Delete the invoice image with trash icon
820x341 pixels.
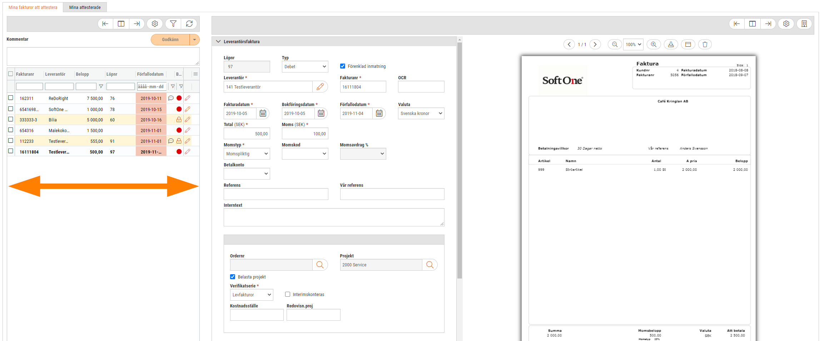(705, 44)
